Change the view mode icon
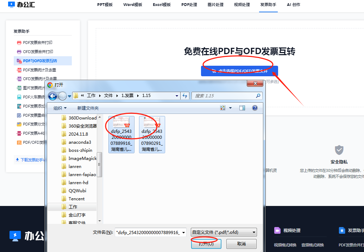The width and height of the screenshot is (364, 252). pyautogui.click(x=222, y=108)
